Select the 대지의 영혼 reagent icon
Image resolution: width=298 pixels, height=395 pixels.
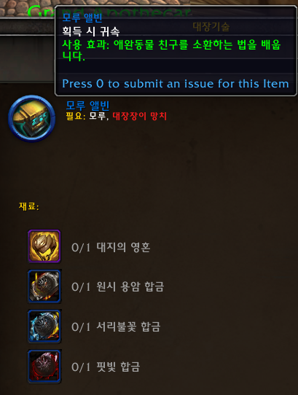[x=44, y=246]
